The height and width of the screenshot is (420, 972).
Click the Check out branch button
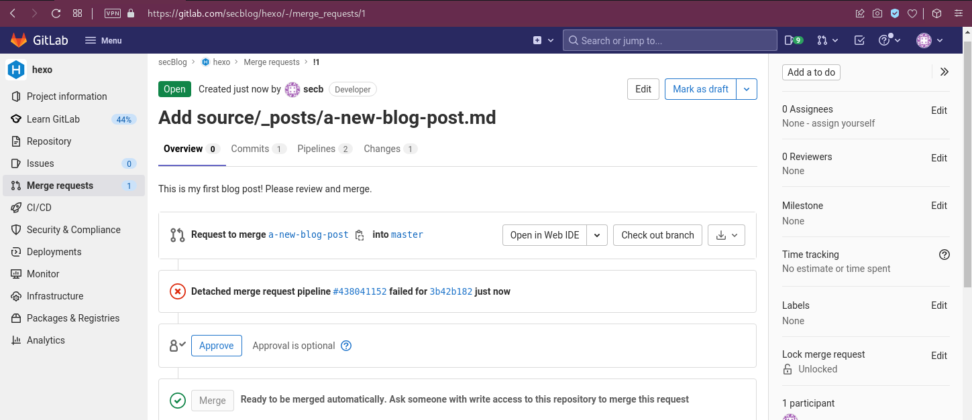point(657,235)
